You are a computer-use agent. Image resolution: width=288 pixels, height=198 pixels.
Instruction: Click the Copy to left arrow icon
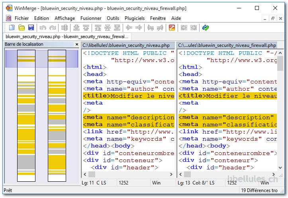pyautogui.click(x=139, y=28)
